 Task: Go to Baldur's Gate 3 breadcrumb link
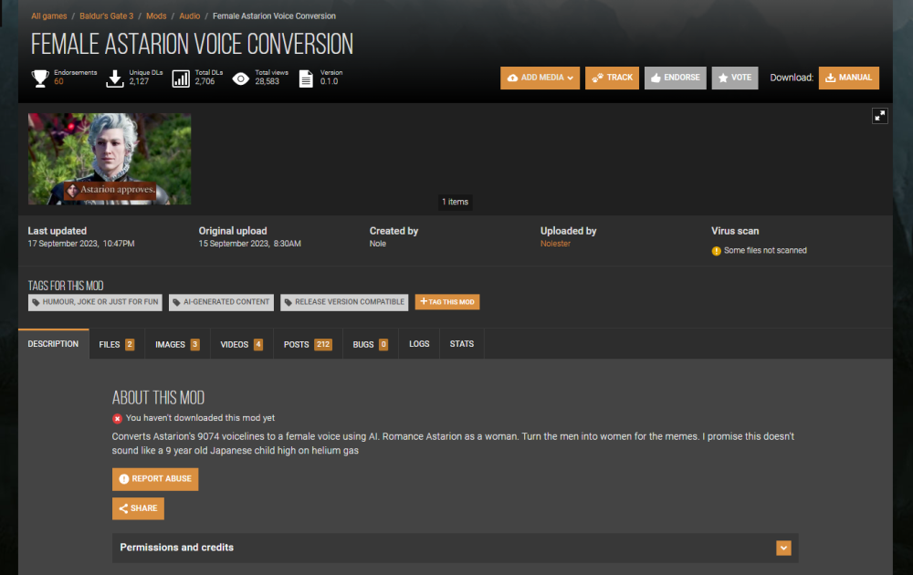point(108,16)
